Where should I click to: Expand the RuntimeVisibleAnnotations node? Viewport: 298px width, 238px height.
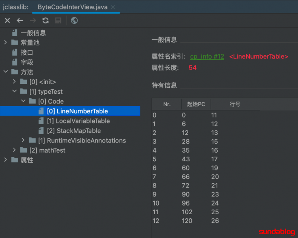pos(23,140)
